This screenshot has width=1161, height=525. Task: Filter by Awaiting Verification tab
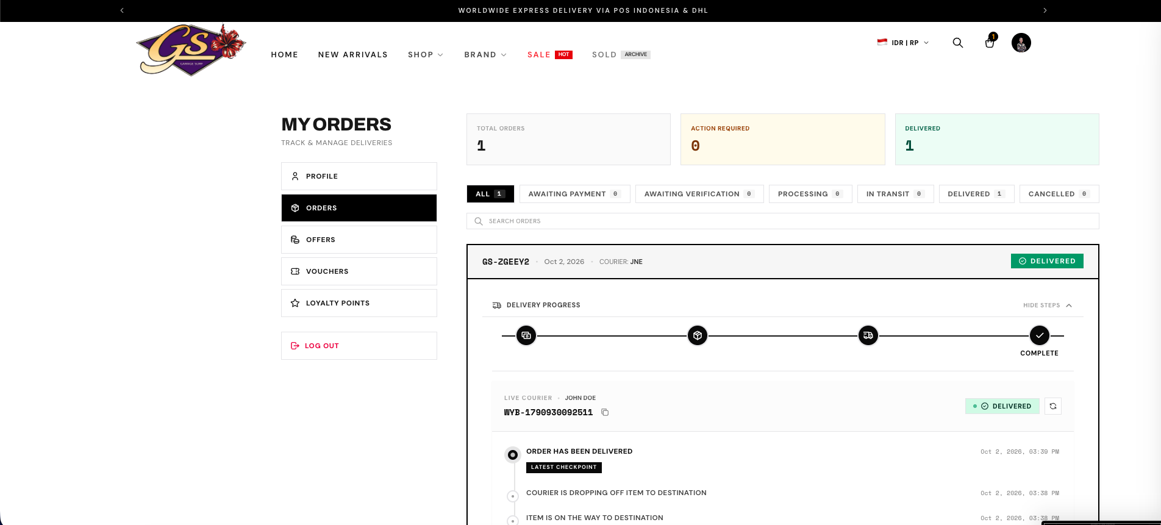coord(699,194)
